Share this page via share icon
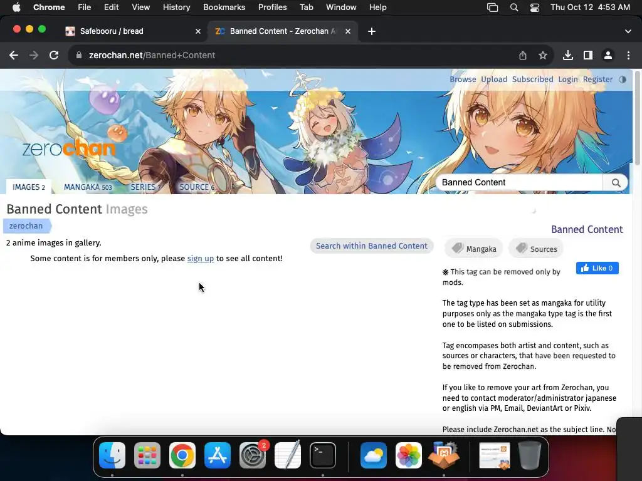This screenshot has width=642, height=481. (523, 55)
